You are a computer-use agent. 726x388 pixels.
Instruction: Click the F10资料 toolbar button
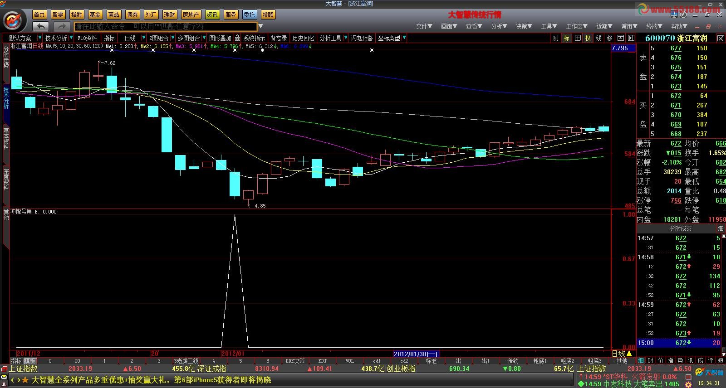[x=87, y=38]
